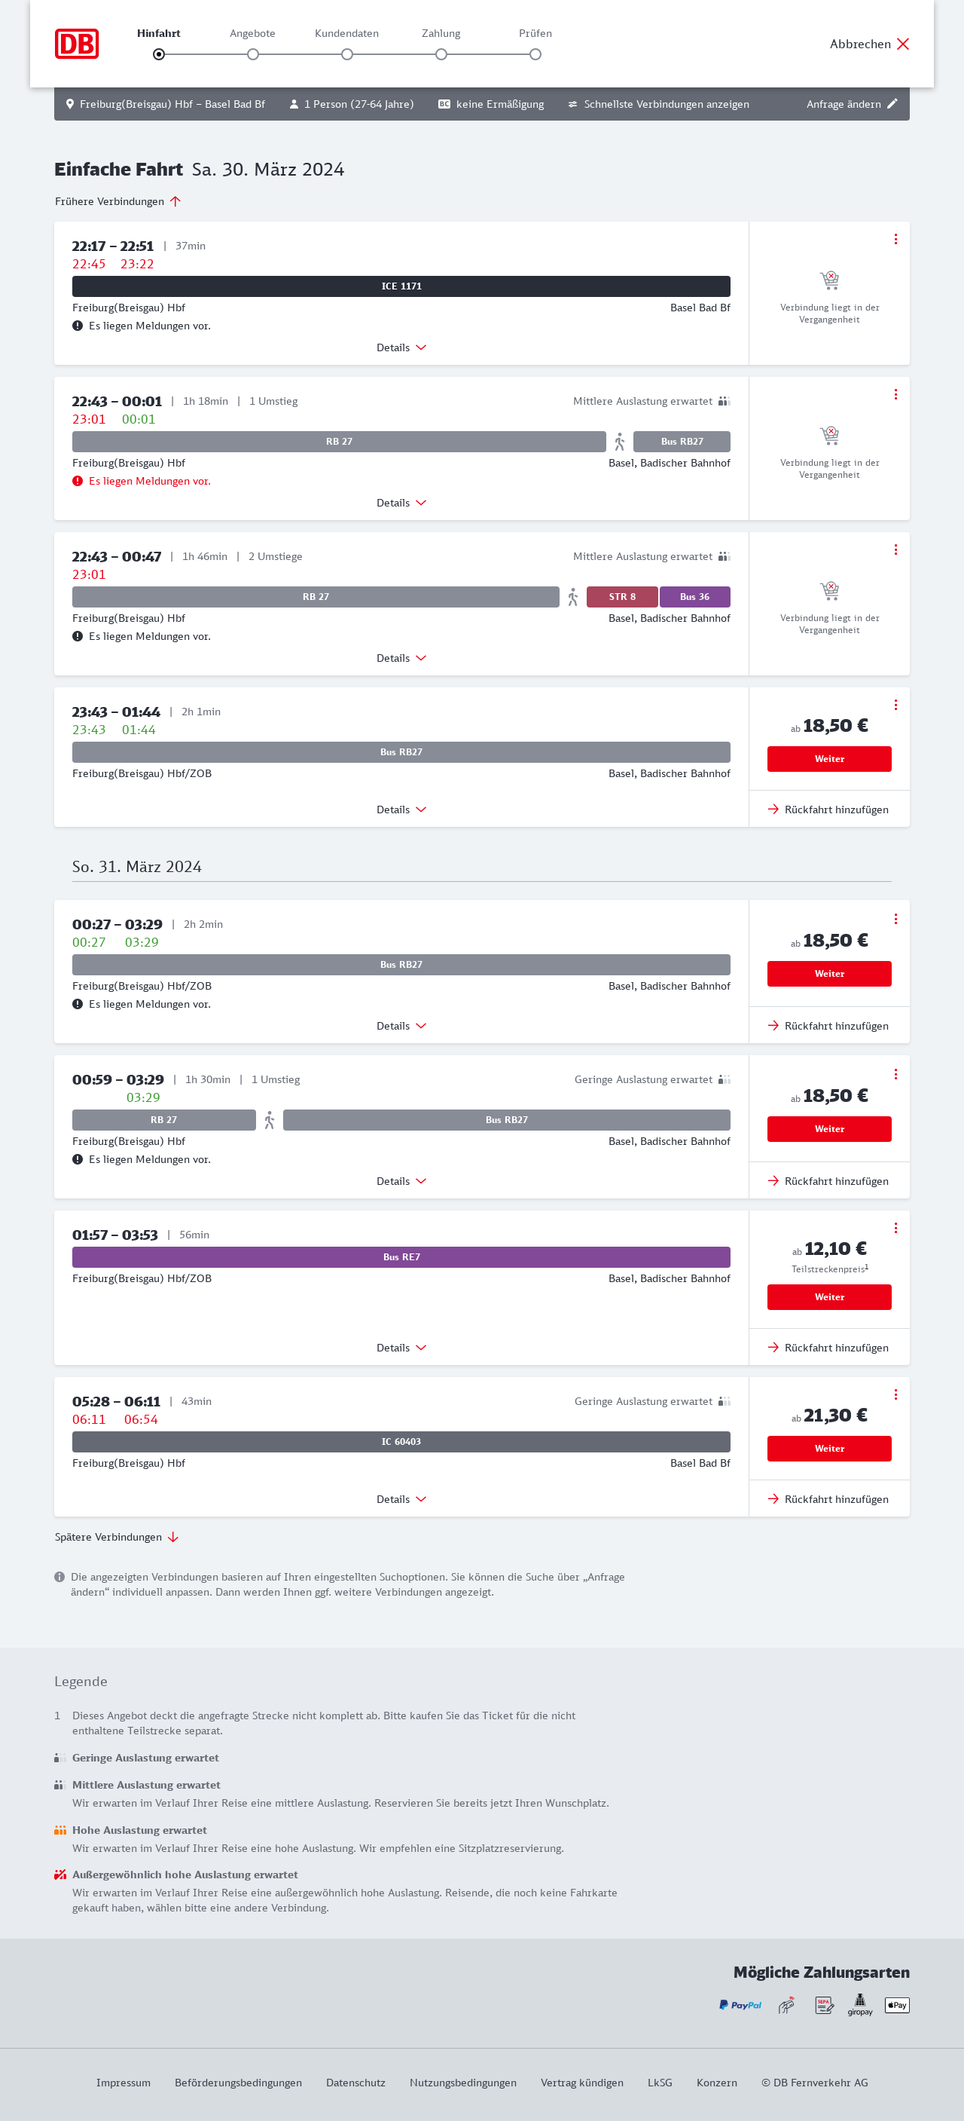Expand Details for the ICE 1171 connection
This screenshot has height=2121, width=964.
(401, 347)
